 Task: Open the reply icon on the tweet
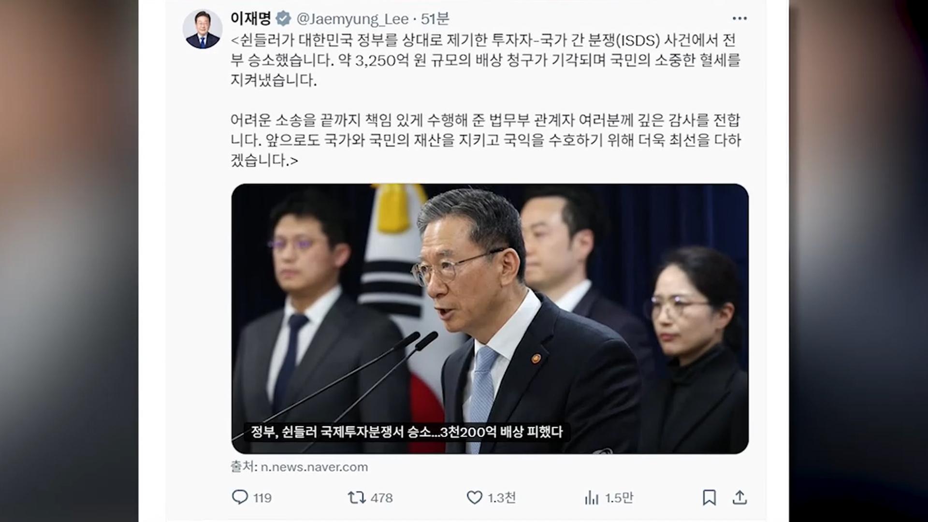(240, 497)
